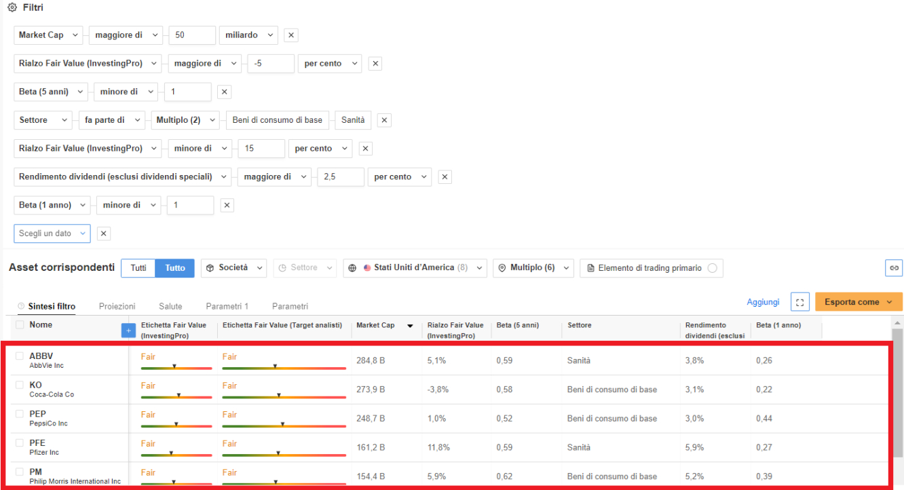Open the AbbVie Inc stock link
Screen dimensions: 904x490
coord(47,365)
